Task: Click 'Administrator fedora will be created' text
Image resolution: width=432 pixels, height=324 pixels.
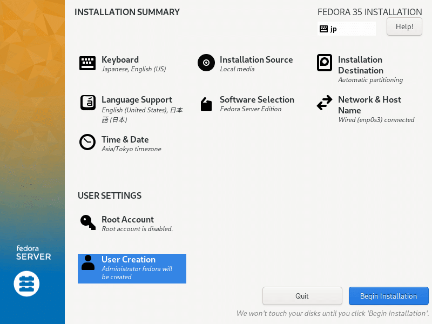Action: pos(137,273)
